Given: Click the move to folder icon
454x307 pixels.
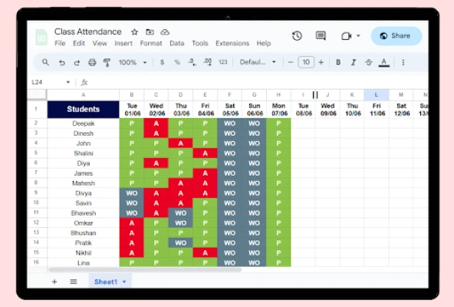Looking at the screenshot, I should (x=150, y=32).
